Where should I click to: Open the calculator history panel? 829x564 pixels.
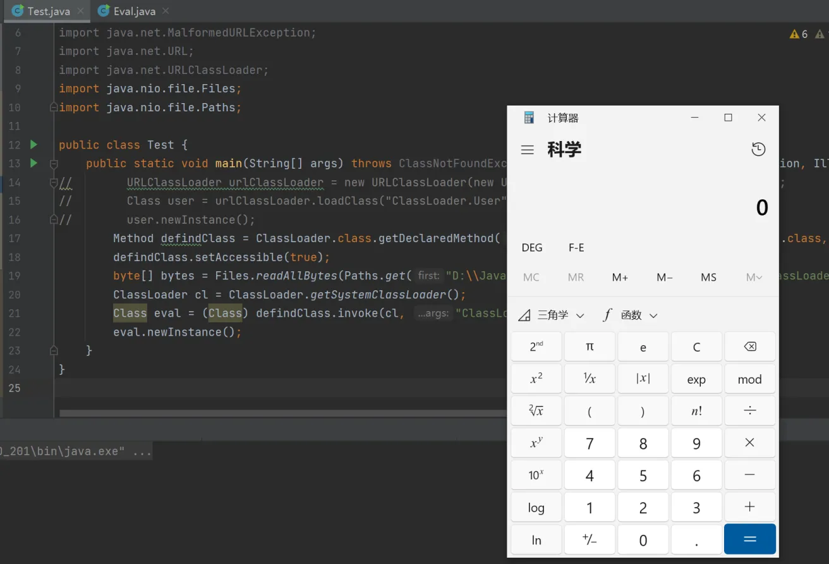pyautogui.click(x=758, y=149)
